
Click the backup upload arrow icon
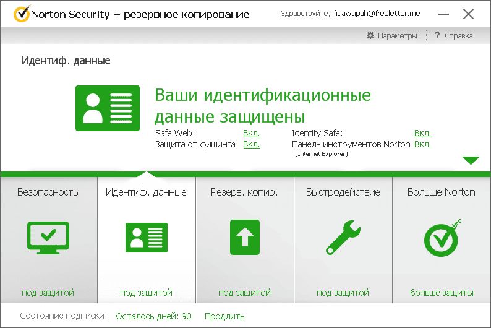click(245, 237)
